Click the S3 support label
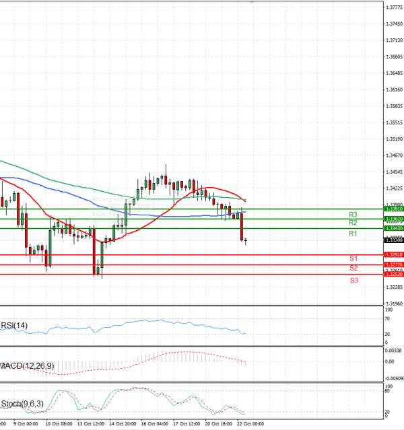Image resolution: width=404 pixels, height=430 pixels. click(x=353, y=280)
